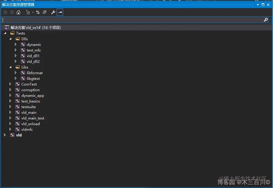Click the solution file icon beside vld_vs14
The width and height of the screenshot is (273, 188).
tap(7, 27)
